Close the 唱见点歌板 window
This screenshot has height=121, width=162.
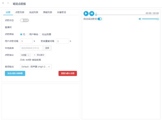point(3,3)
